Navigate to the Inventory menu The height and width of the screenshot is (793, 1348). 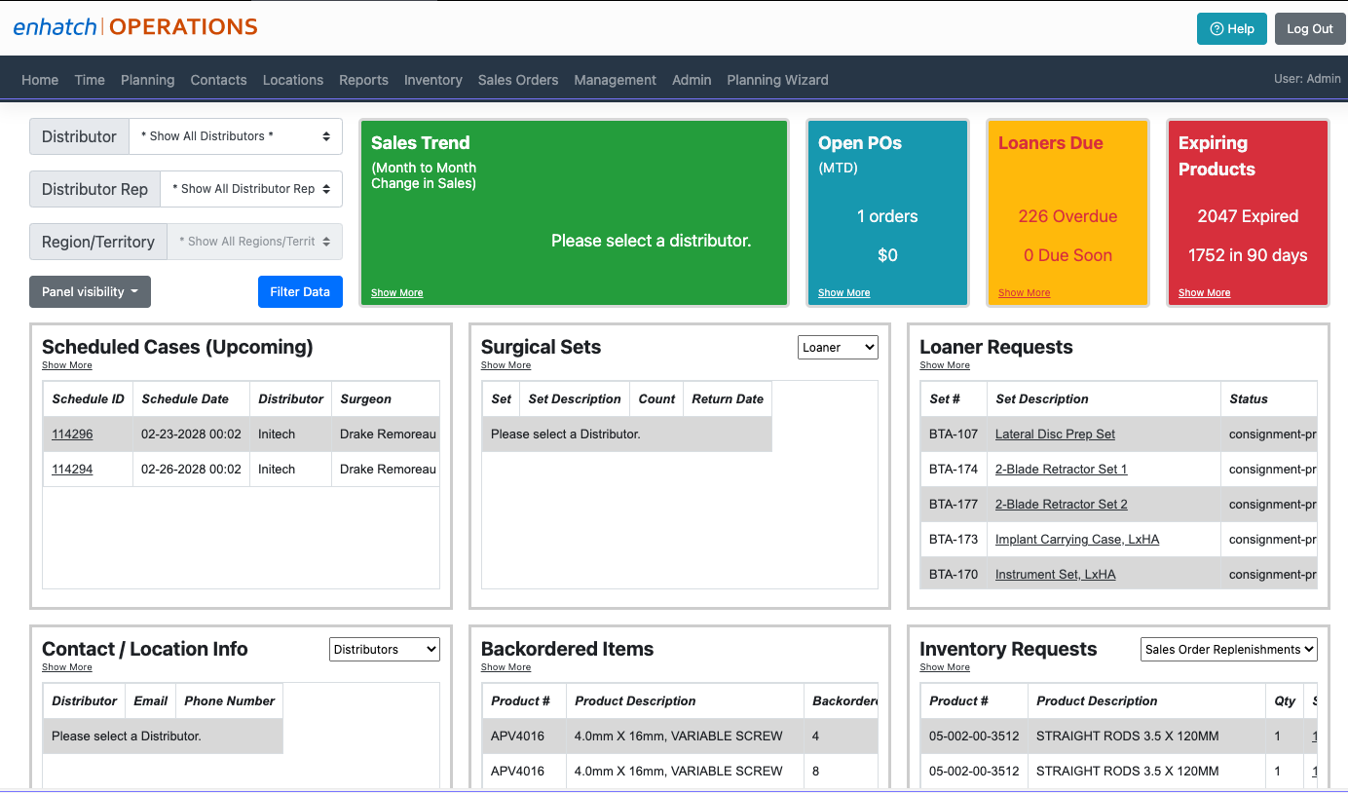click(x=432, y=80)
